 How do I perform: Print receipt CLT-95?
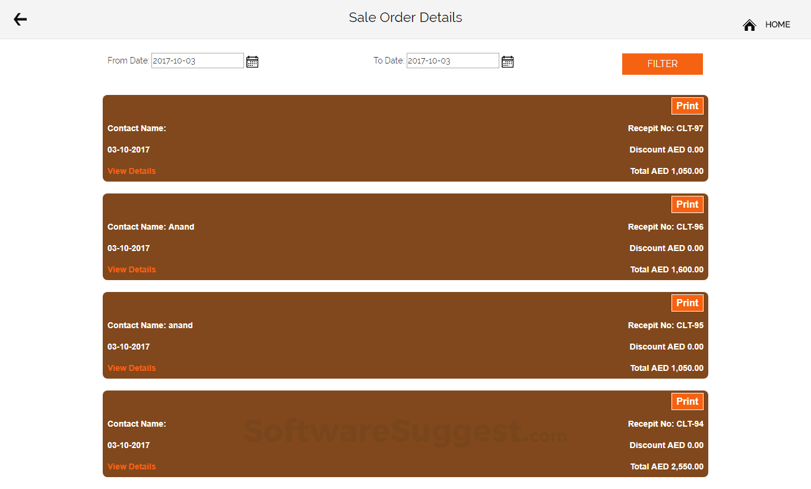tap(687, 303)
